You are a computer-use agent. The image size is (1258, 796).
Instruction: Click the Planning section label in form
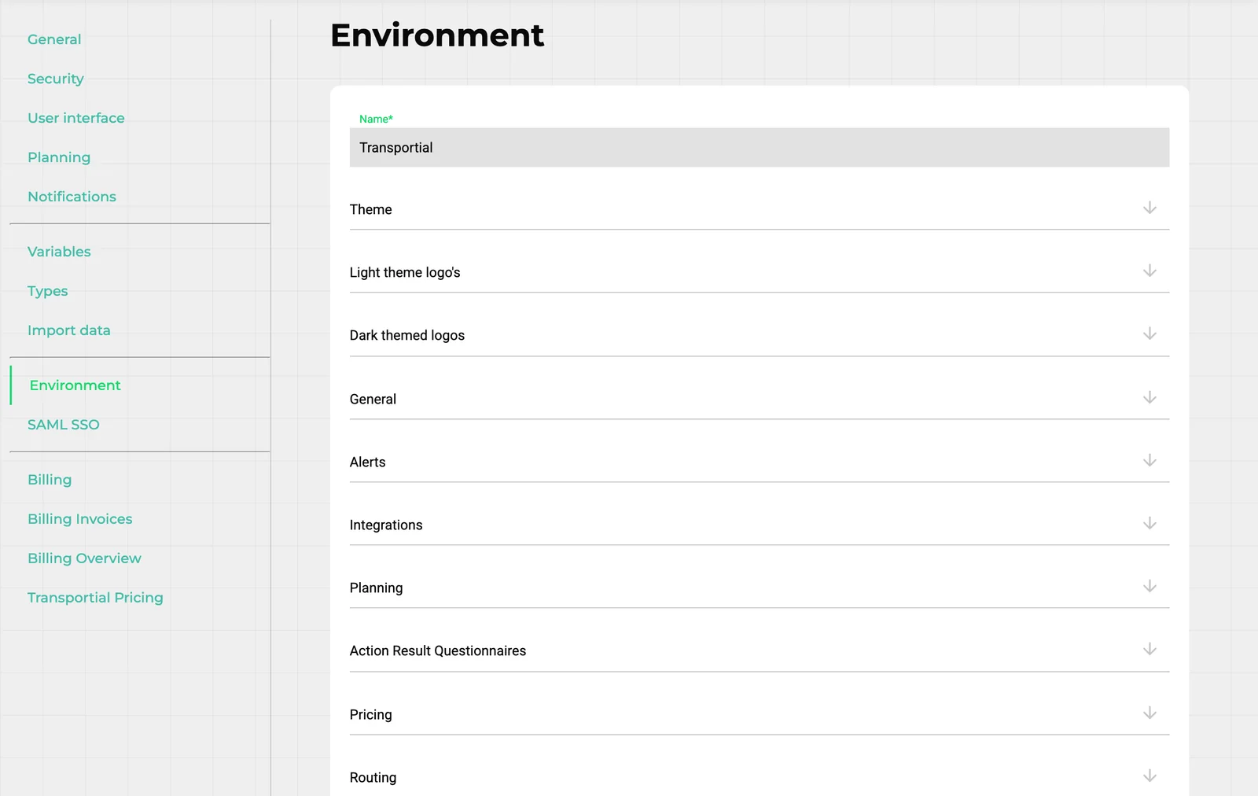click(x=377, y=588)
